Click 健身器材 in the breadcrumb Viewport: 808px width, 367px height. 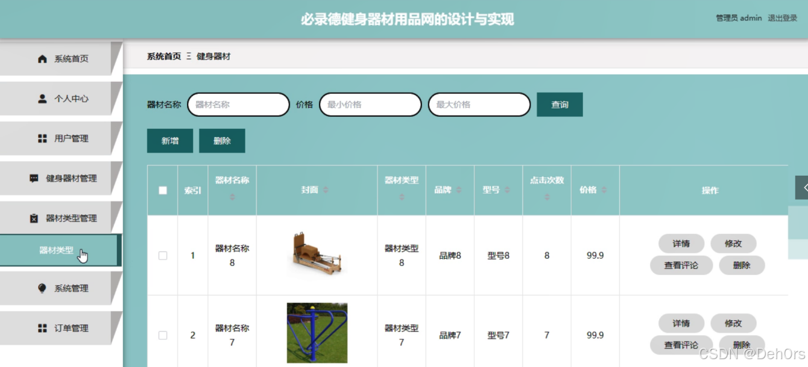[x=213, y=57]
